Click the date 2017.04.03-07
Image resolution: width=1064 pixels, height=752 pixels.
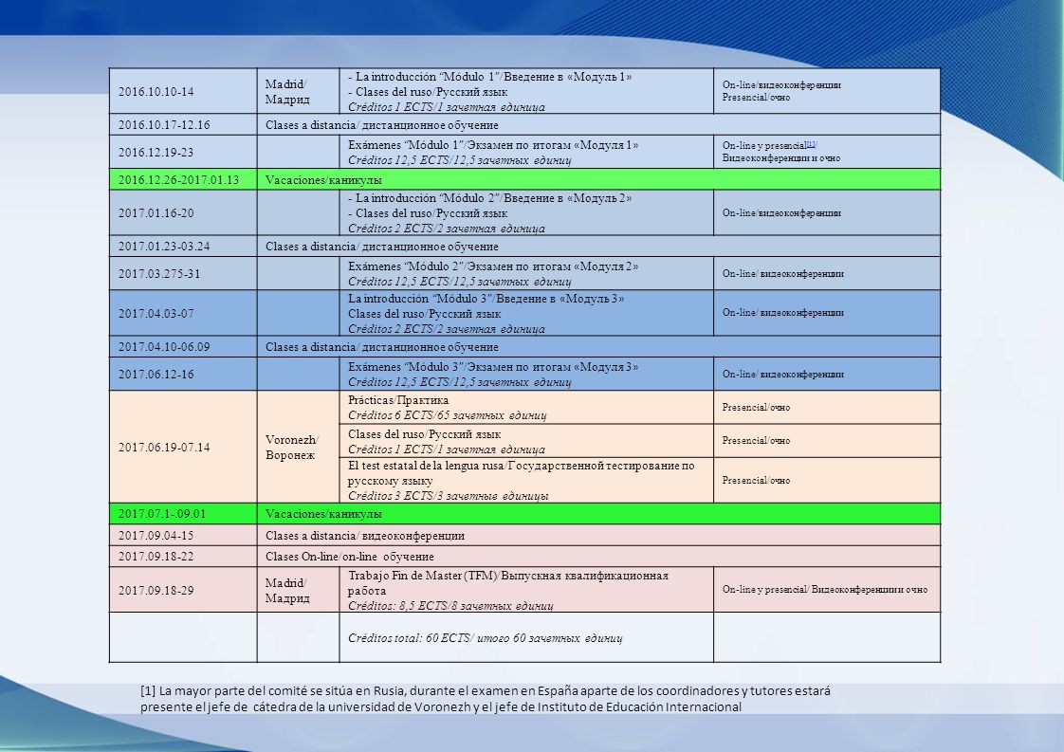(x=156, y=314)
